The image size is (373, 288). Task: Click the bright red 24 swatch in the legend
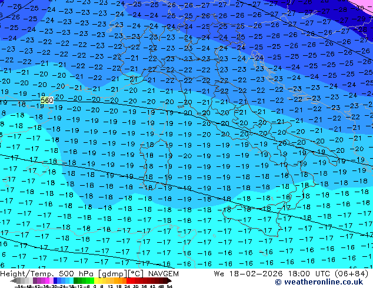pos(128,280)
